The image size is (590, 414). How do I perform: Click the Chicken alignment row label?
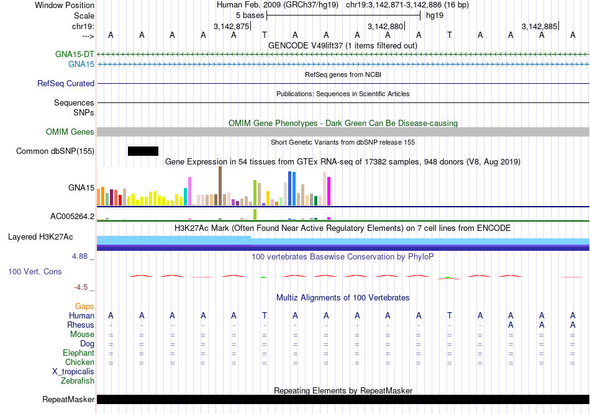[79, 362]
